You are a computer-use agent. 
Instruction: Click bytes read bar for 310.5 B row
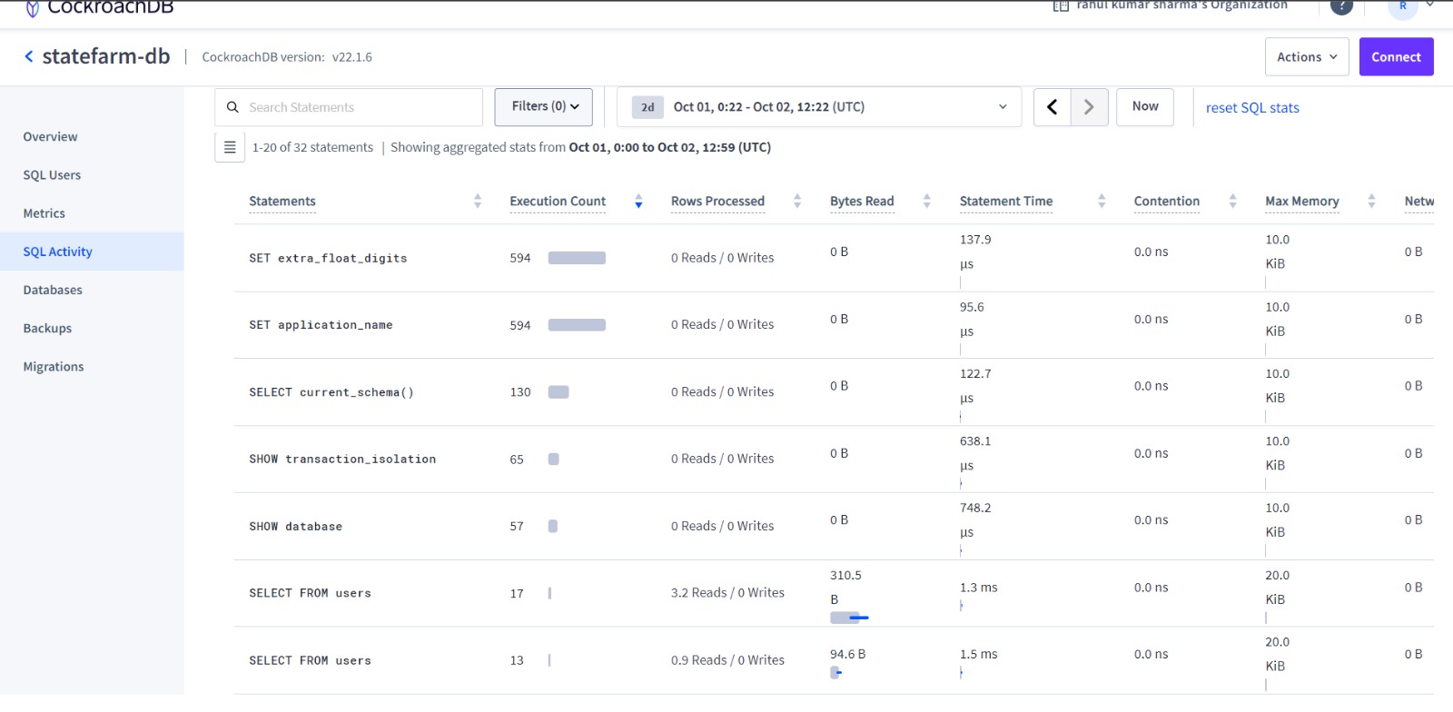click(849, 618)
